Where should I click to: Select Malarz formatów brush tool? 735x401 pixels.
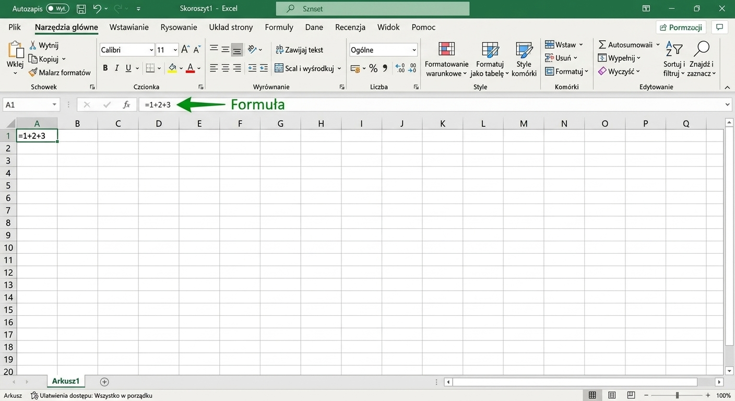[x=60, y=73]
